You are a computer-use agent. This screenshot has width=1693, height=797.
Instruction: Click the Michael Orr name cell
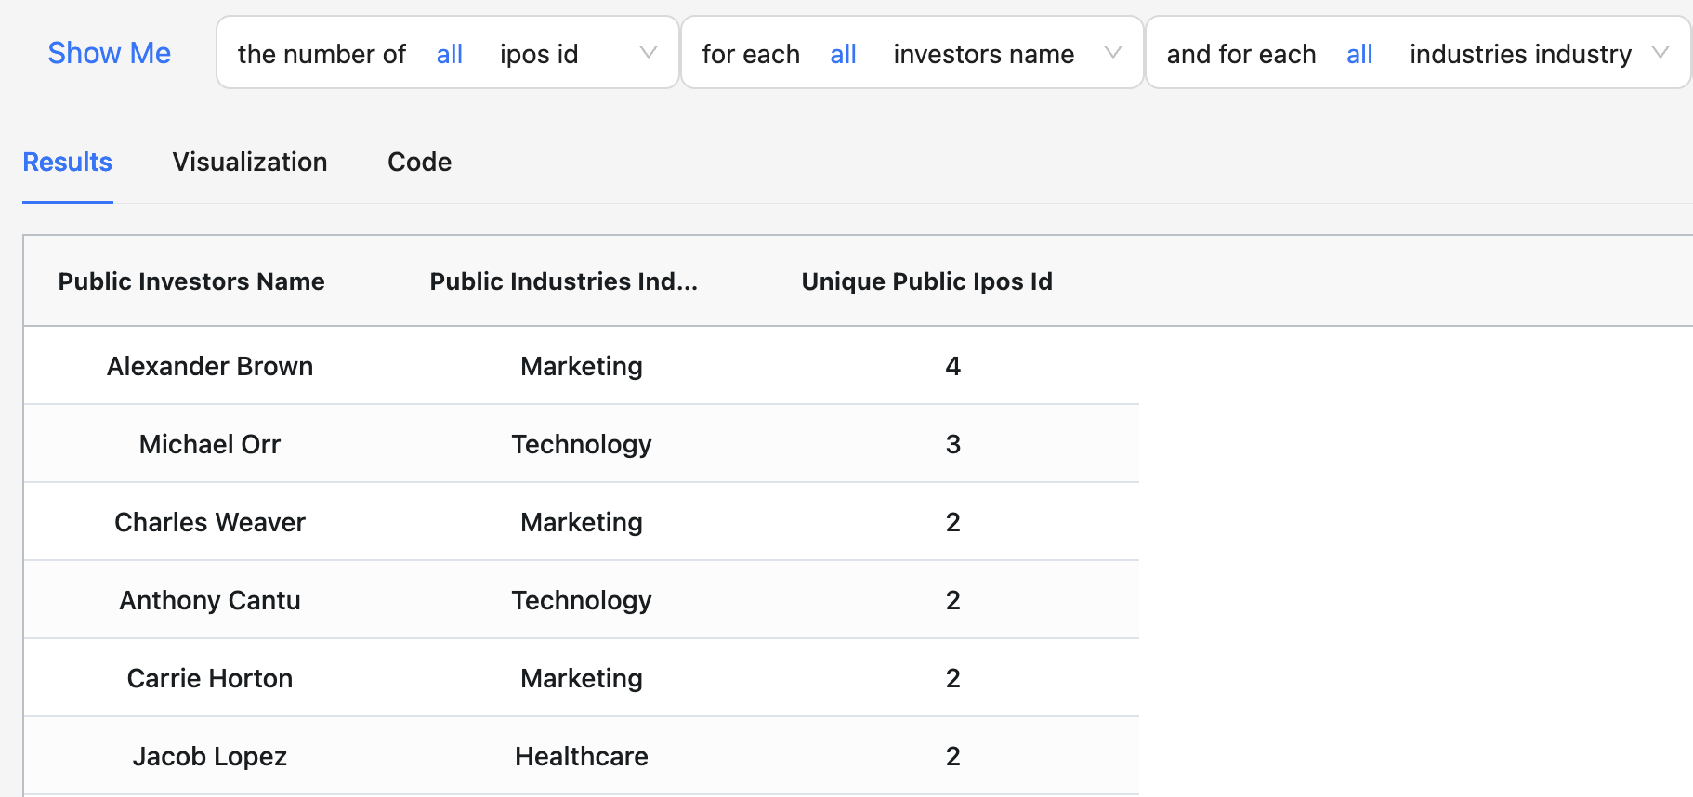coord(210,445)
